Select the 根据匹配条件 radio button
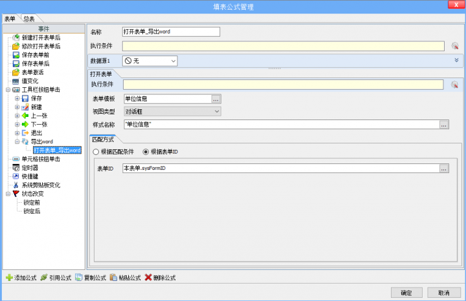466x301 pixels. coord(96,152)
